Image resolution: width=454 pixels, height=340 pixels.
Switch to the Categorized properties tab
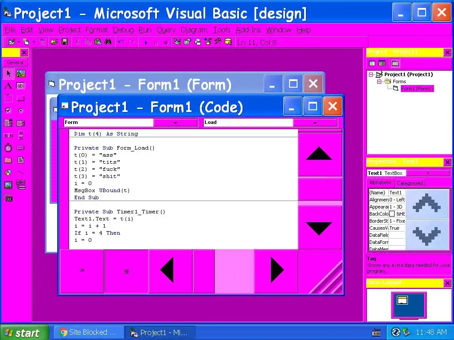coord(410,183)
